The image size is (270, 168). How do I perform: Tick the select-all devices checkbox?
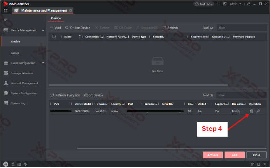tap(54, 36)
